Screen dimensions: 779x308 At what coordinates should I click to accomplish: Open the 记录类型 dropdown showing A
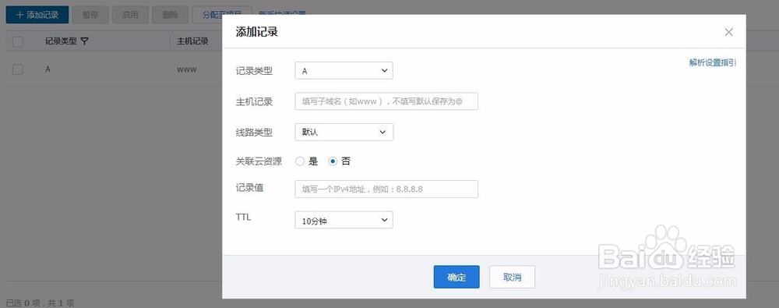344,71
